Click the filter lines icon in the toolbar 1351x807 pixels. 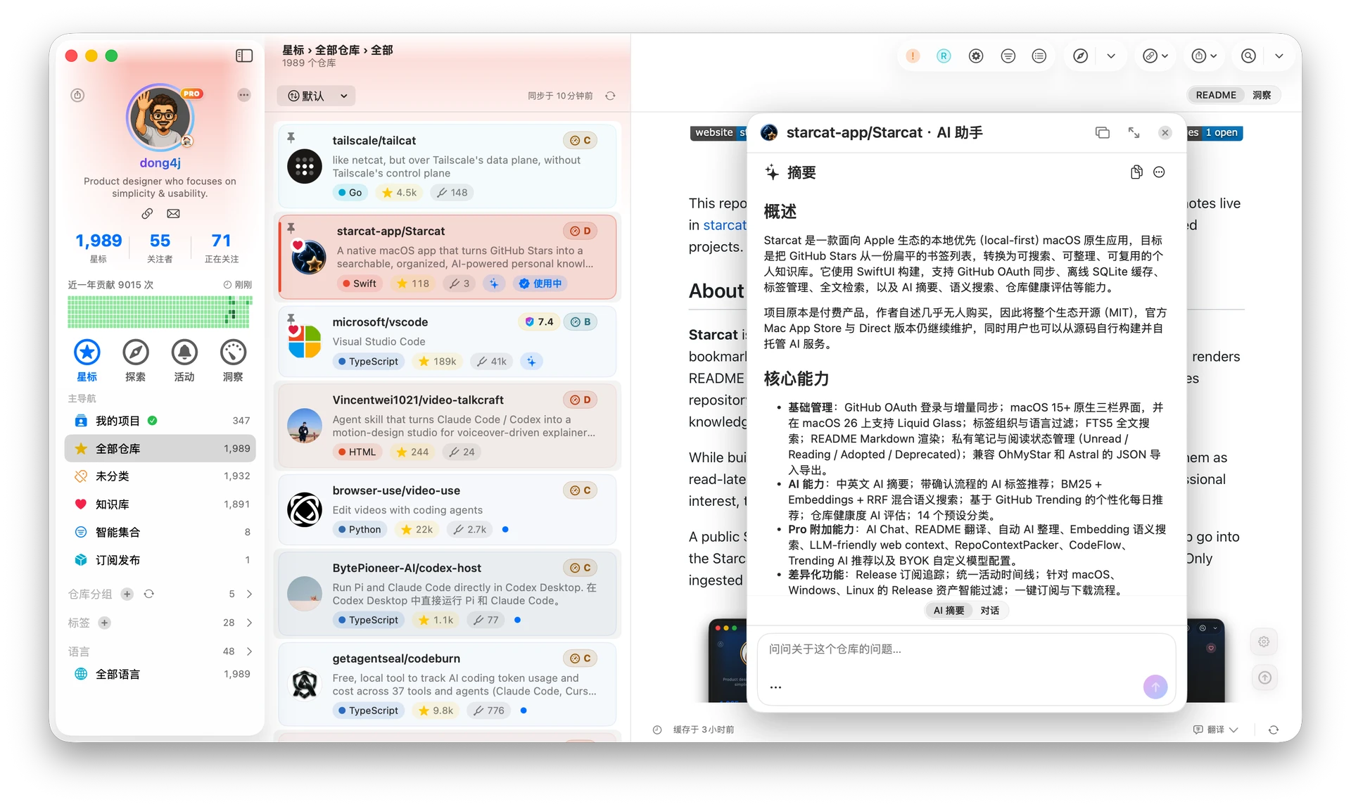1008,56
